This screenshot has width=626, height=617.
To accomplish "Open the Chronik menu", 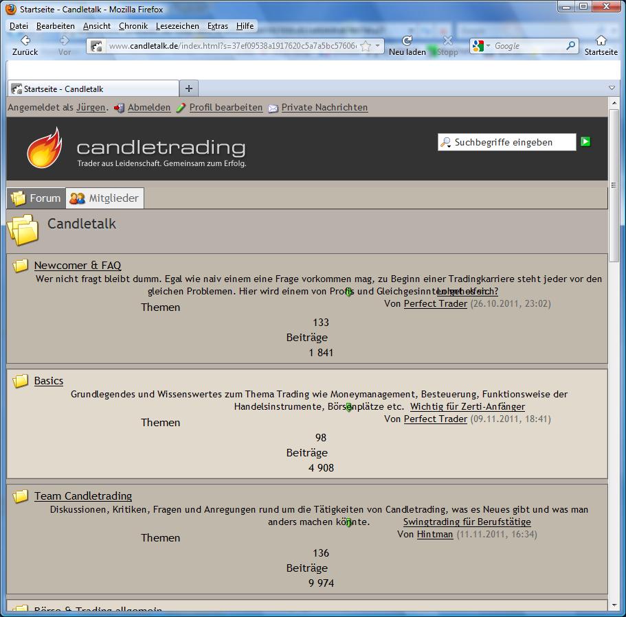I will point(133,26).
